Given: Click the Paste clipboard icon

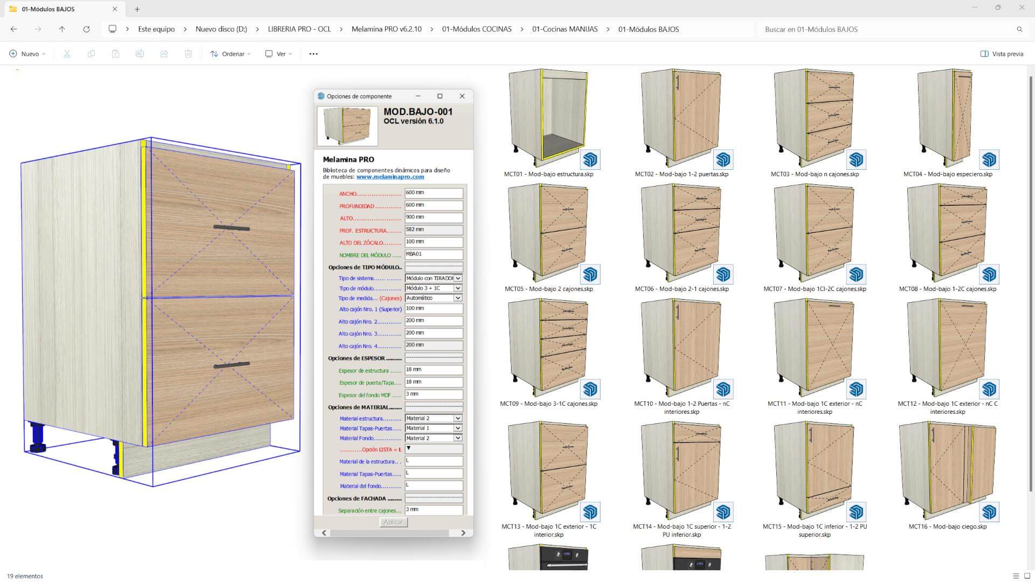Looking at the screenshot, I should pos(115,54).
